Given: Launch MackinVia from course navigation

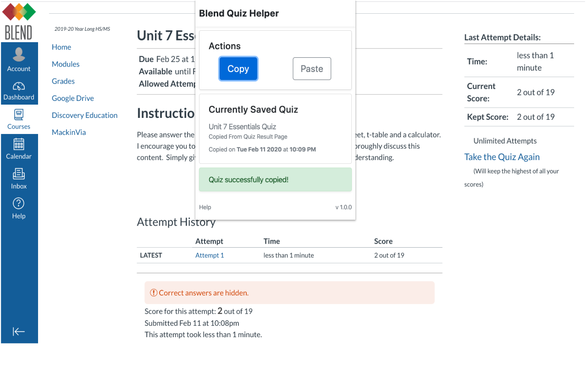Looking at the screenshot, I should 69,132.
